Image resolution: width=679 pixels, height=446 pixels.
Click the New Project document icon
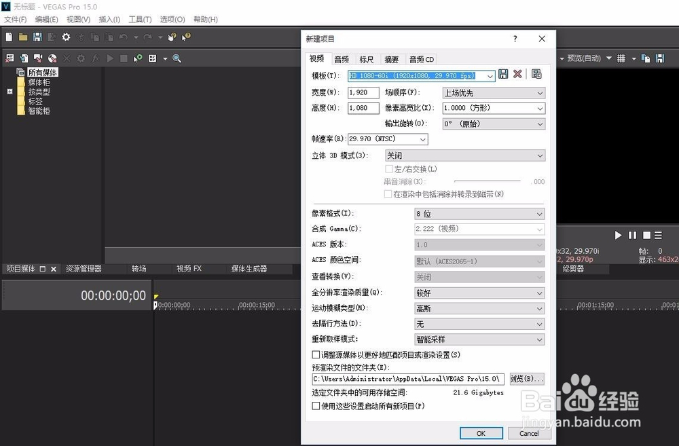click(9, 37)
